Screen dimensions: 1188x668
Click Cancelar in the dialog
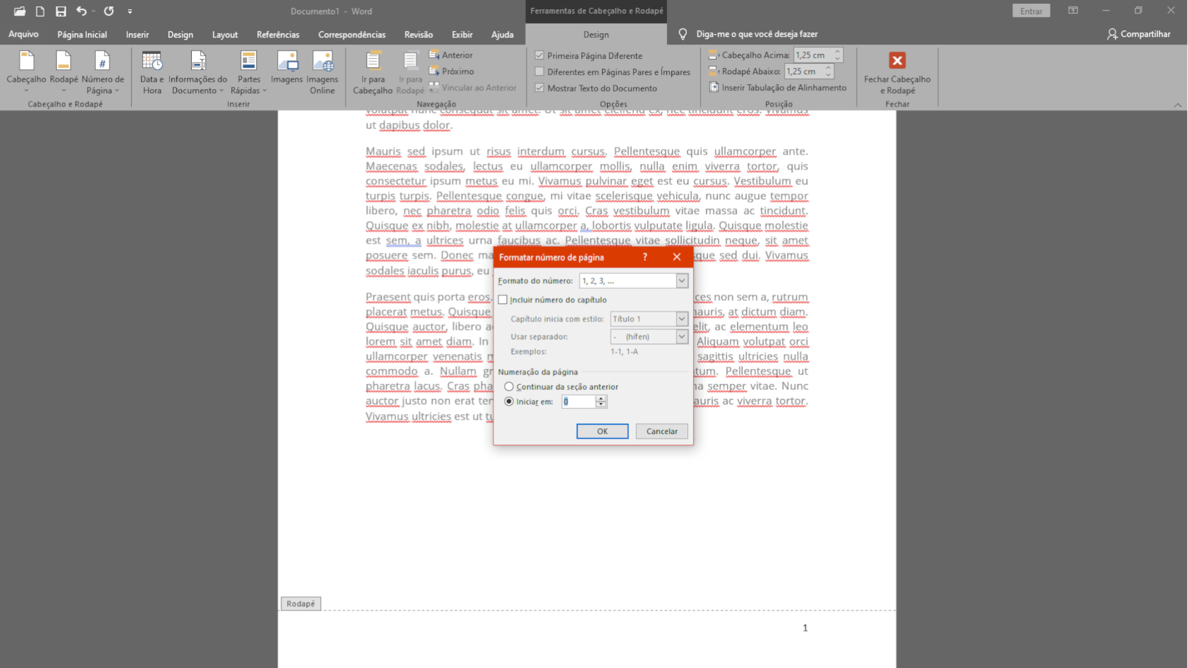click(661, 431)
